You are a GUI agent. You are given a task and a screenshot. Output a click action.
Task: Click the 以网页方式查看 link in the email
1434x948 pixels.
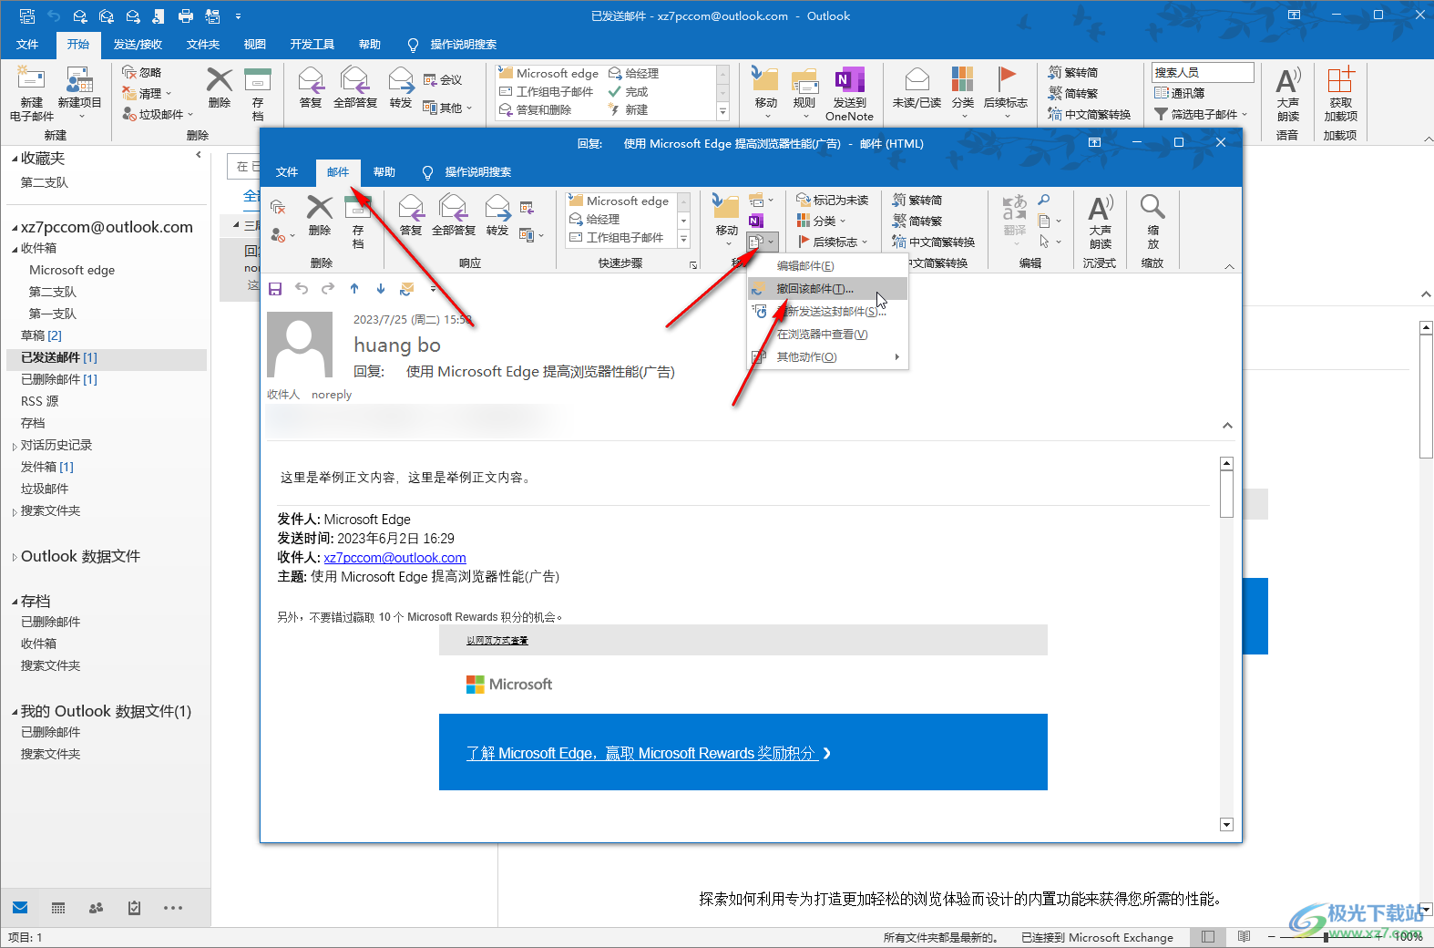click(497, 641)
